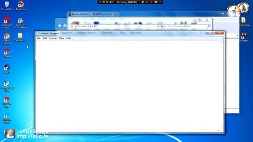This screenshot has height=142, width=253.
Task: Open the Notepad Edit menu
Action: tap(45, 38)
